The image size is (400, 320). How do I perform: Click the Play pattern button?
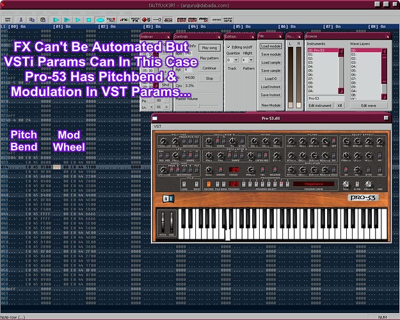209,58
